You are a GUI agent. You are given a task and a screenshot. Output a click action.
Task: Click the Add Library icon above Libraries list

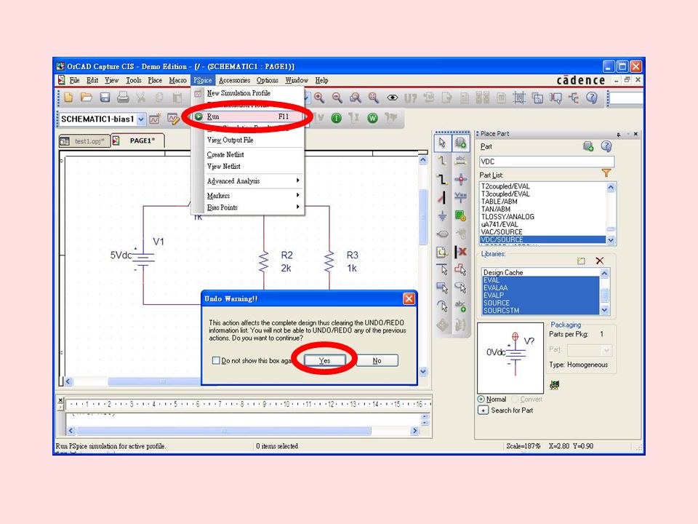[581, 261]
